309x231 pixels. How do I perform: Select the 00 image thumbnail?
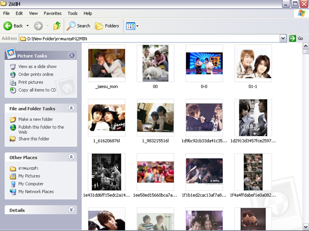155,63
